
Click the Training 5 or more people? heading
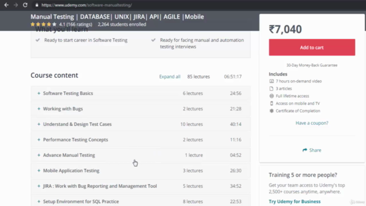(303, 175)
